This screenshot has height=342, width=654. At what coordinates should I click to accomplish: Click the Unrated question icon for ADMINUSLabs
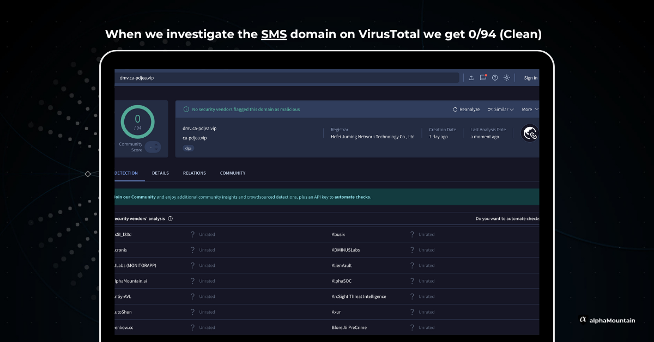pyautogui.click(x=412, y=250)
